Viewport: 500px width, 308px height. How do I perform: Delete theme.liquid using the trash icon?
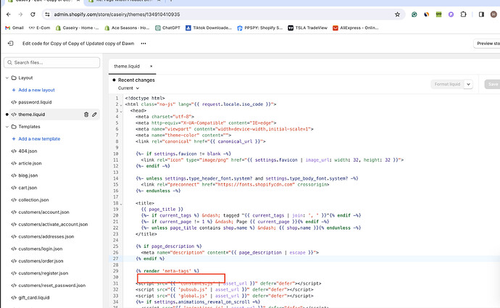[x=86, y=114]
